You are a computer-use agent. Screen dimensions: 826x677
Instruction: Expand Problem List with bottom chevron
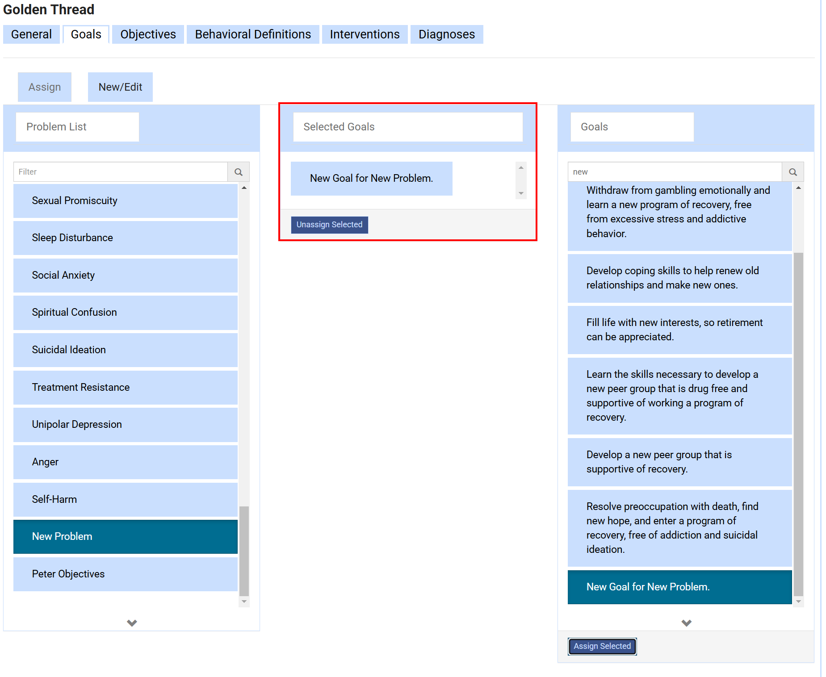pyautogui.click(x=132, y=623)
